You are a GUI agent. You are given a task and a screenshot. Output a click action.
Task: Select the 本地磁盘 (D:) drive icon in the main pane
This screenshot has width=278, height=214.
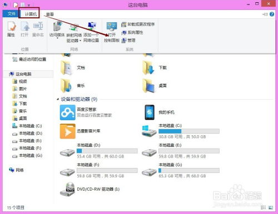click(67, 152)
